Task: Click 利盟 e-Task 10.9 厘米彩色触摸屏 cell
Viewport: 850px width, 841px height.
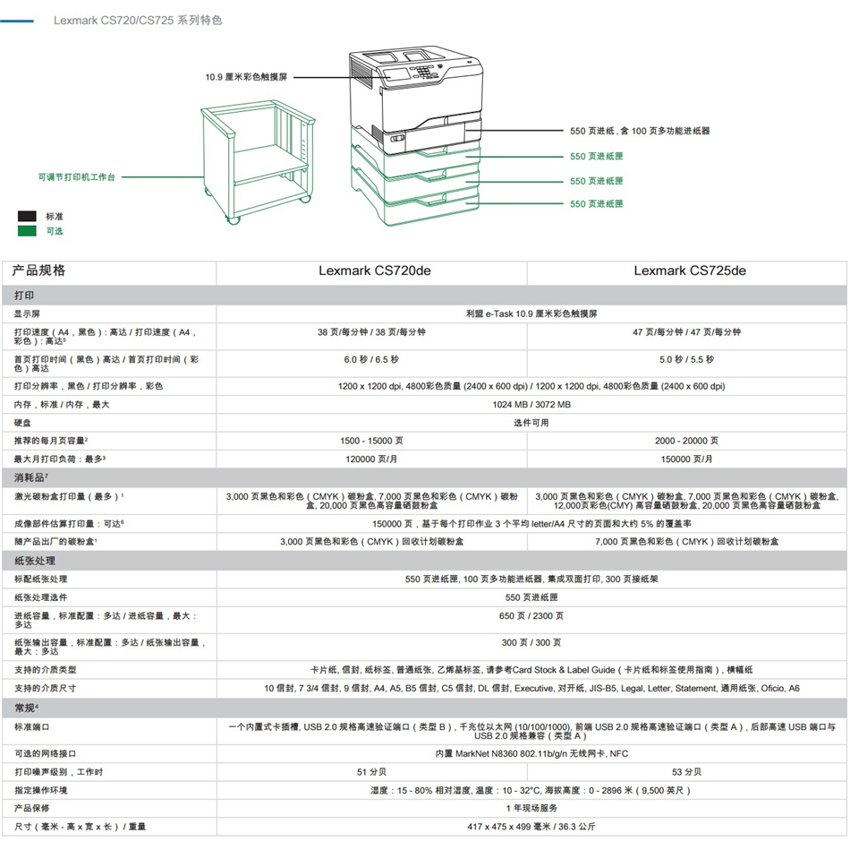Action: click(531, 313)
